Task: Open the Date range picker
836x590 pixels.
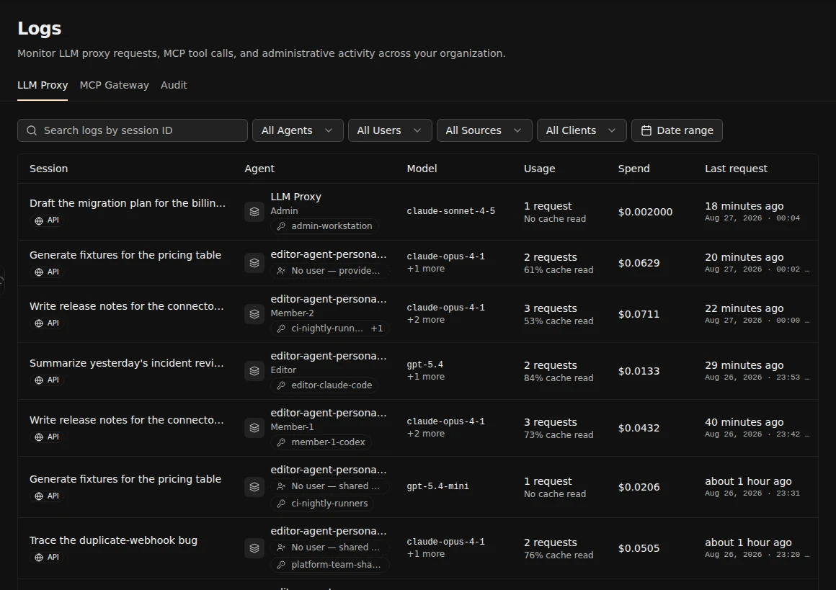Action: coord(677,130)
